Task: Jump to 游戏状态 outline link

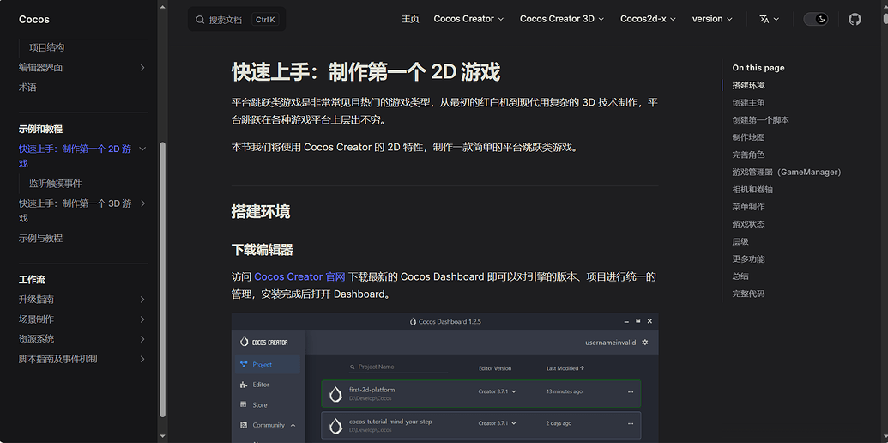Action: click(748, 224)
